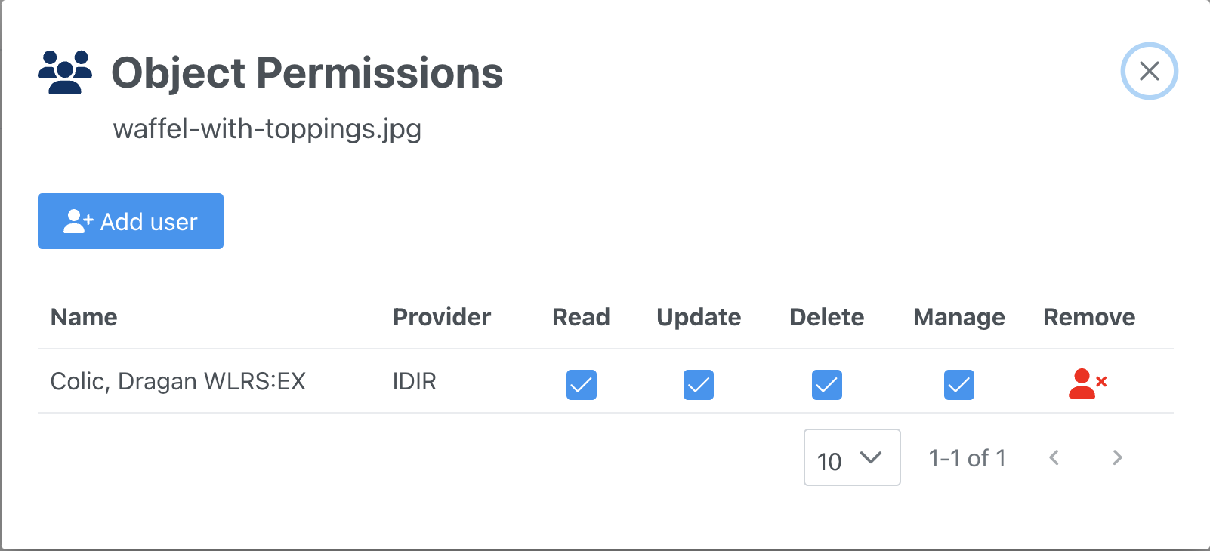Click the Provider column header

[442, 317]
